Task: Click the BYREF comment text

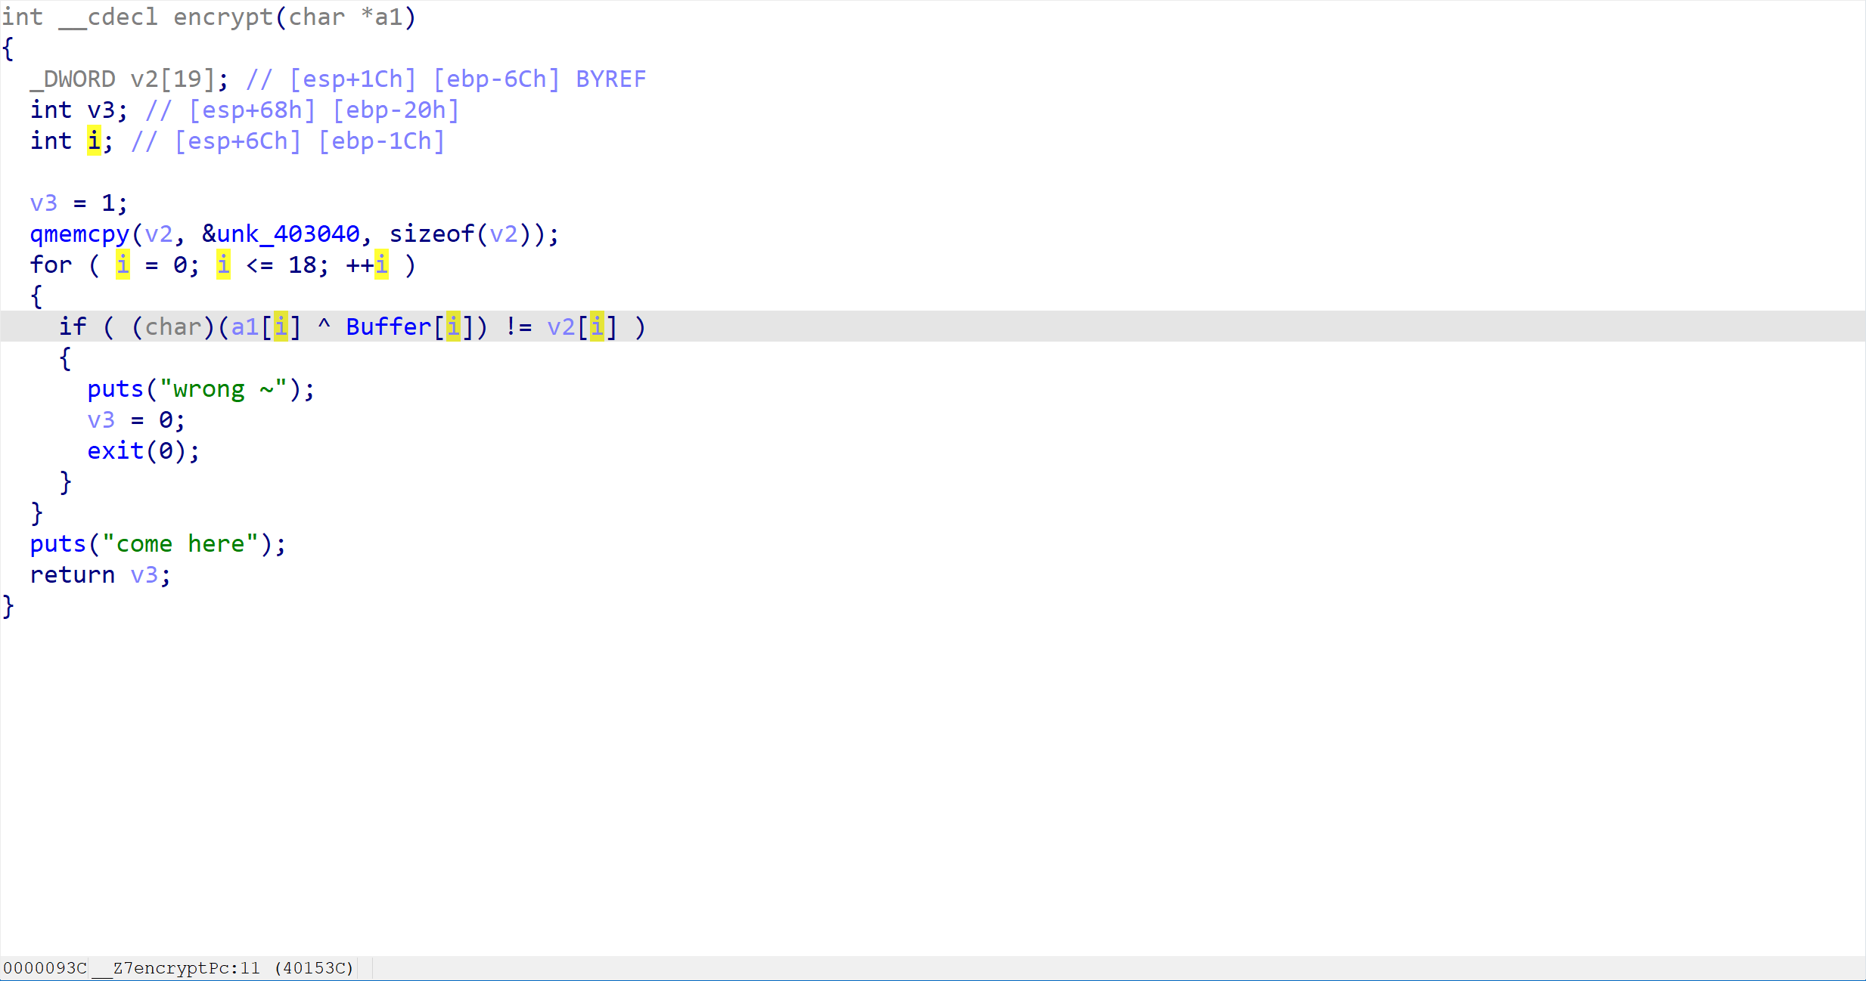Action: click(610, 79)
